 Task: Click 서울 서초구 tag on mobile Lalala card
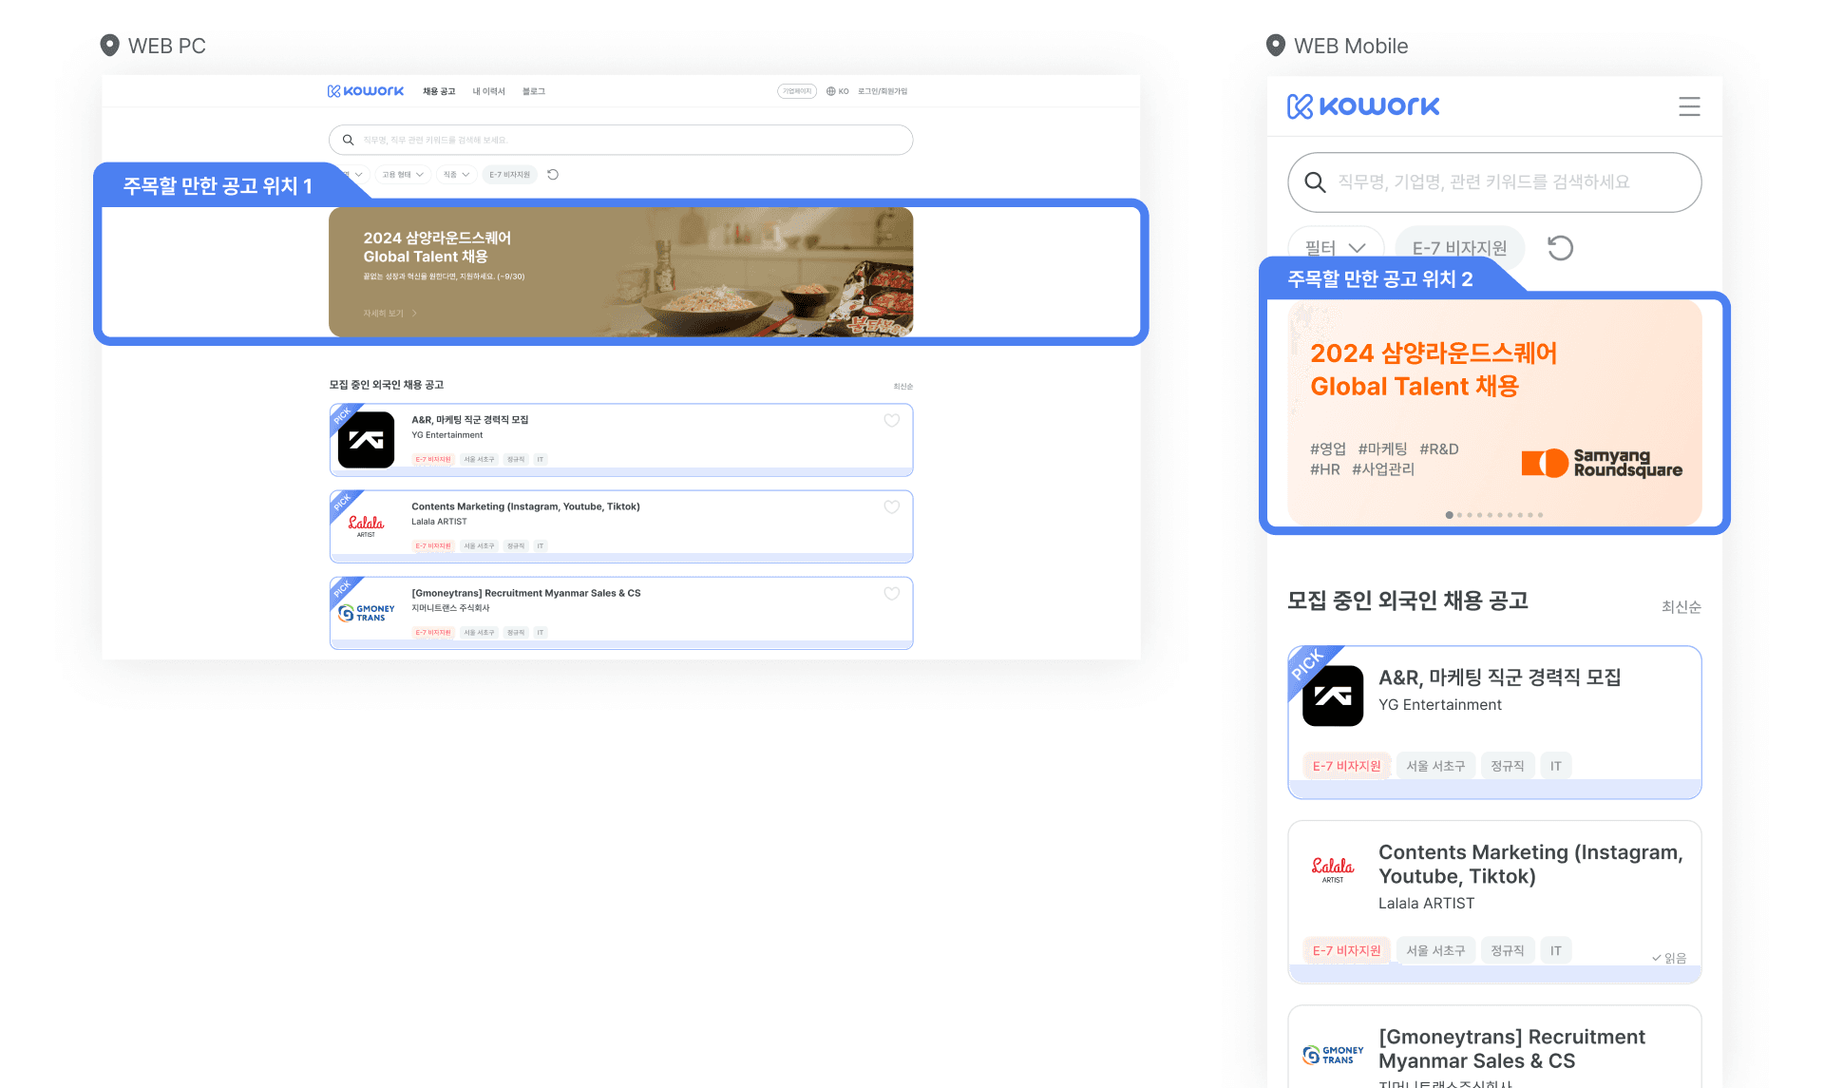tap(1435, 950)
